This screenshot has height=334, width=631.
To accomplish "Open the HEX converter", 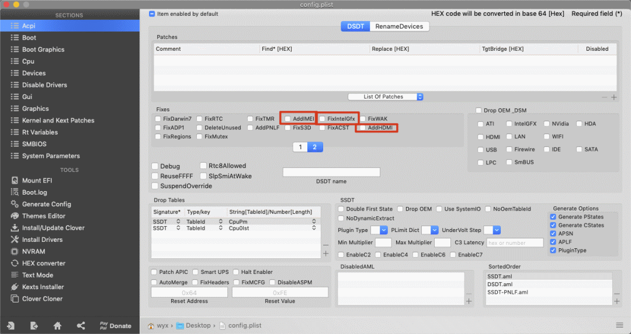I will [x=43, y=263].
